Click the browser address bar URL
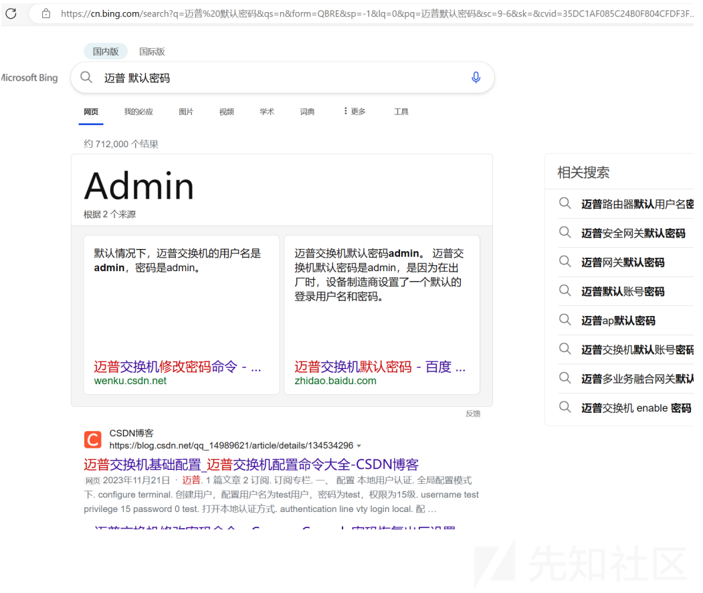The image size is (703, 593). pos(377,14)
